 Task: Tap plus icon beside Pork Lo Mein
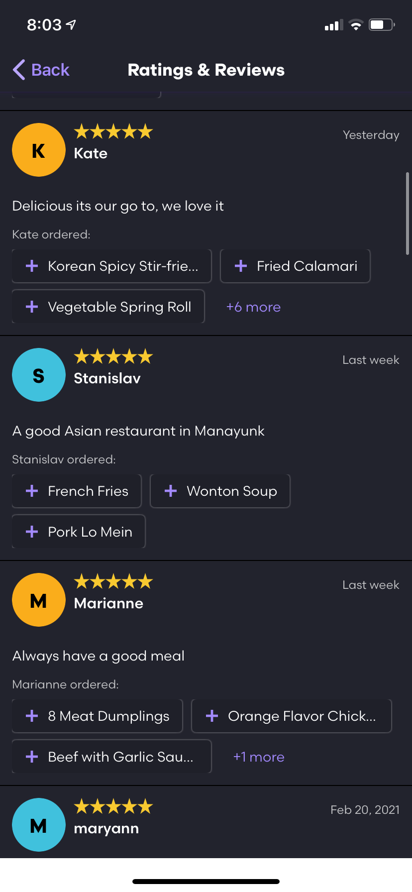[x=32, y=532]
